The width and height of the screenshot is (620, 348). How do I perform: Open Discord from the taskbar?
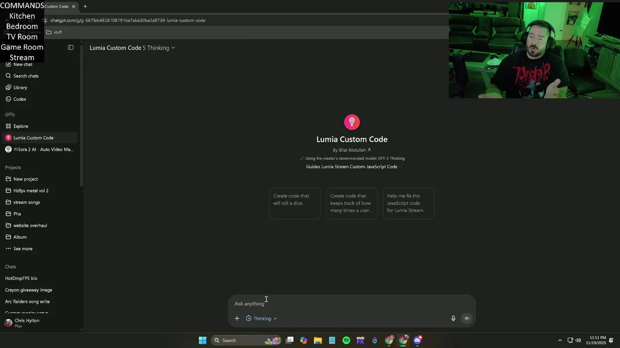click(x=418, y=340)
